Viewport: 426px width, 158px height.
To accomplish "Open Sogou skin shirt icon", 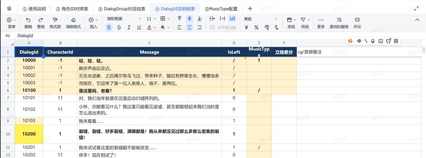I will pyautogui.click(x=388, y=41).
